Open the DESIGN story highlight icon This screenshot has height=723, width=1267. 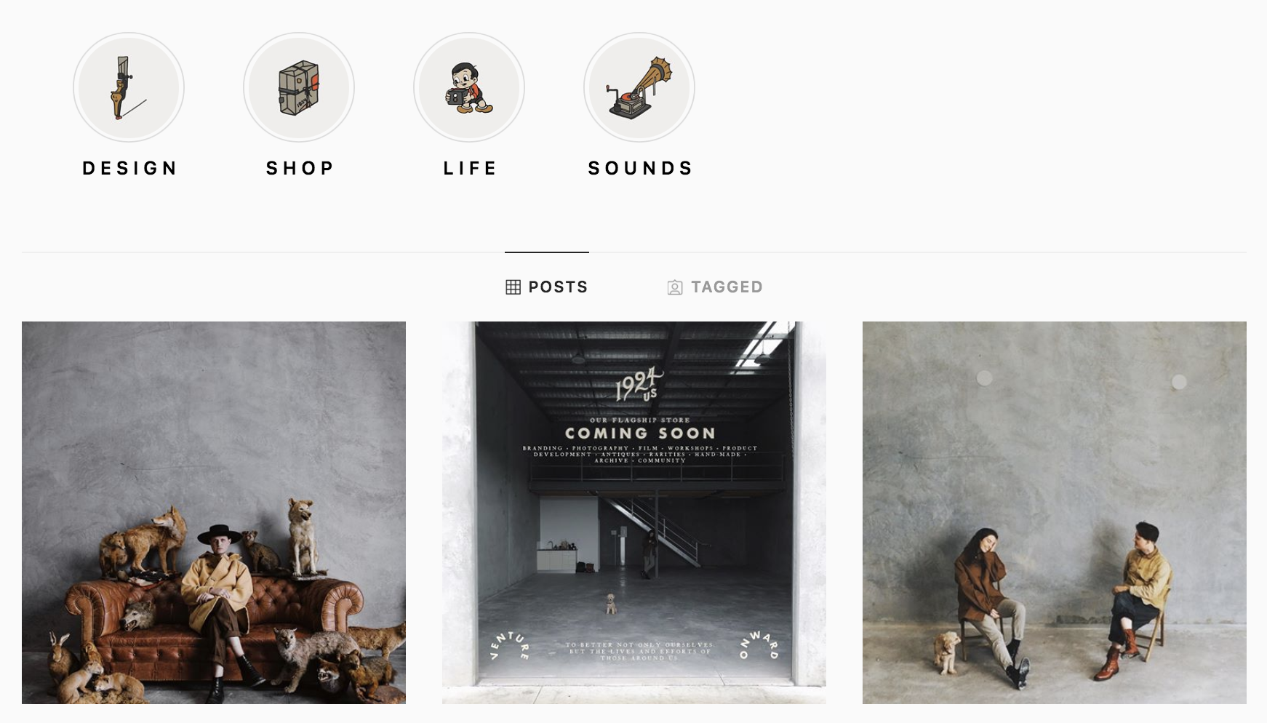129,87
